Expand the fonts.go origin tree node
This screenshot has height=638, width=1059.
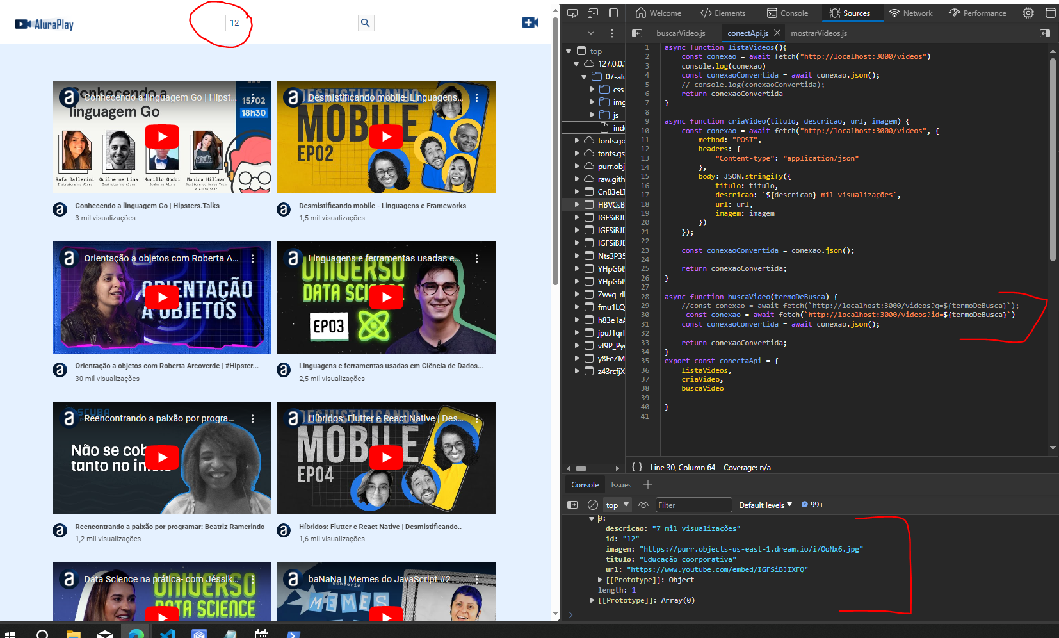point(577,140)
